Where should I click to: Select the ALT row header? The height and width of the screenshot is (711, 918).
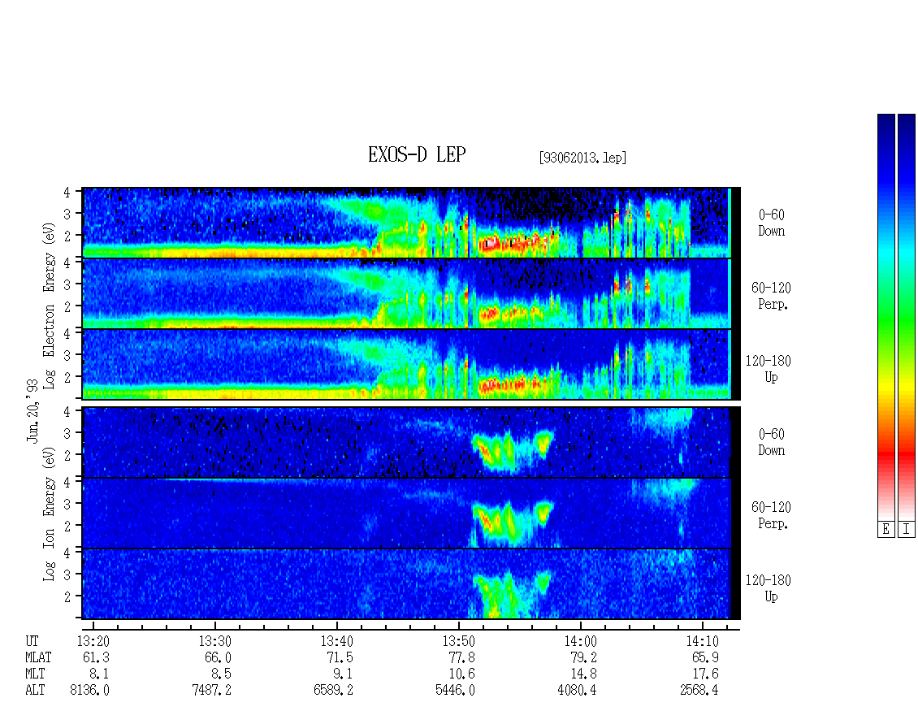click(x=35, y=691)
